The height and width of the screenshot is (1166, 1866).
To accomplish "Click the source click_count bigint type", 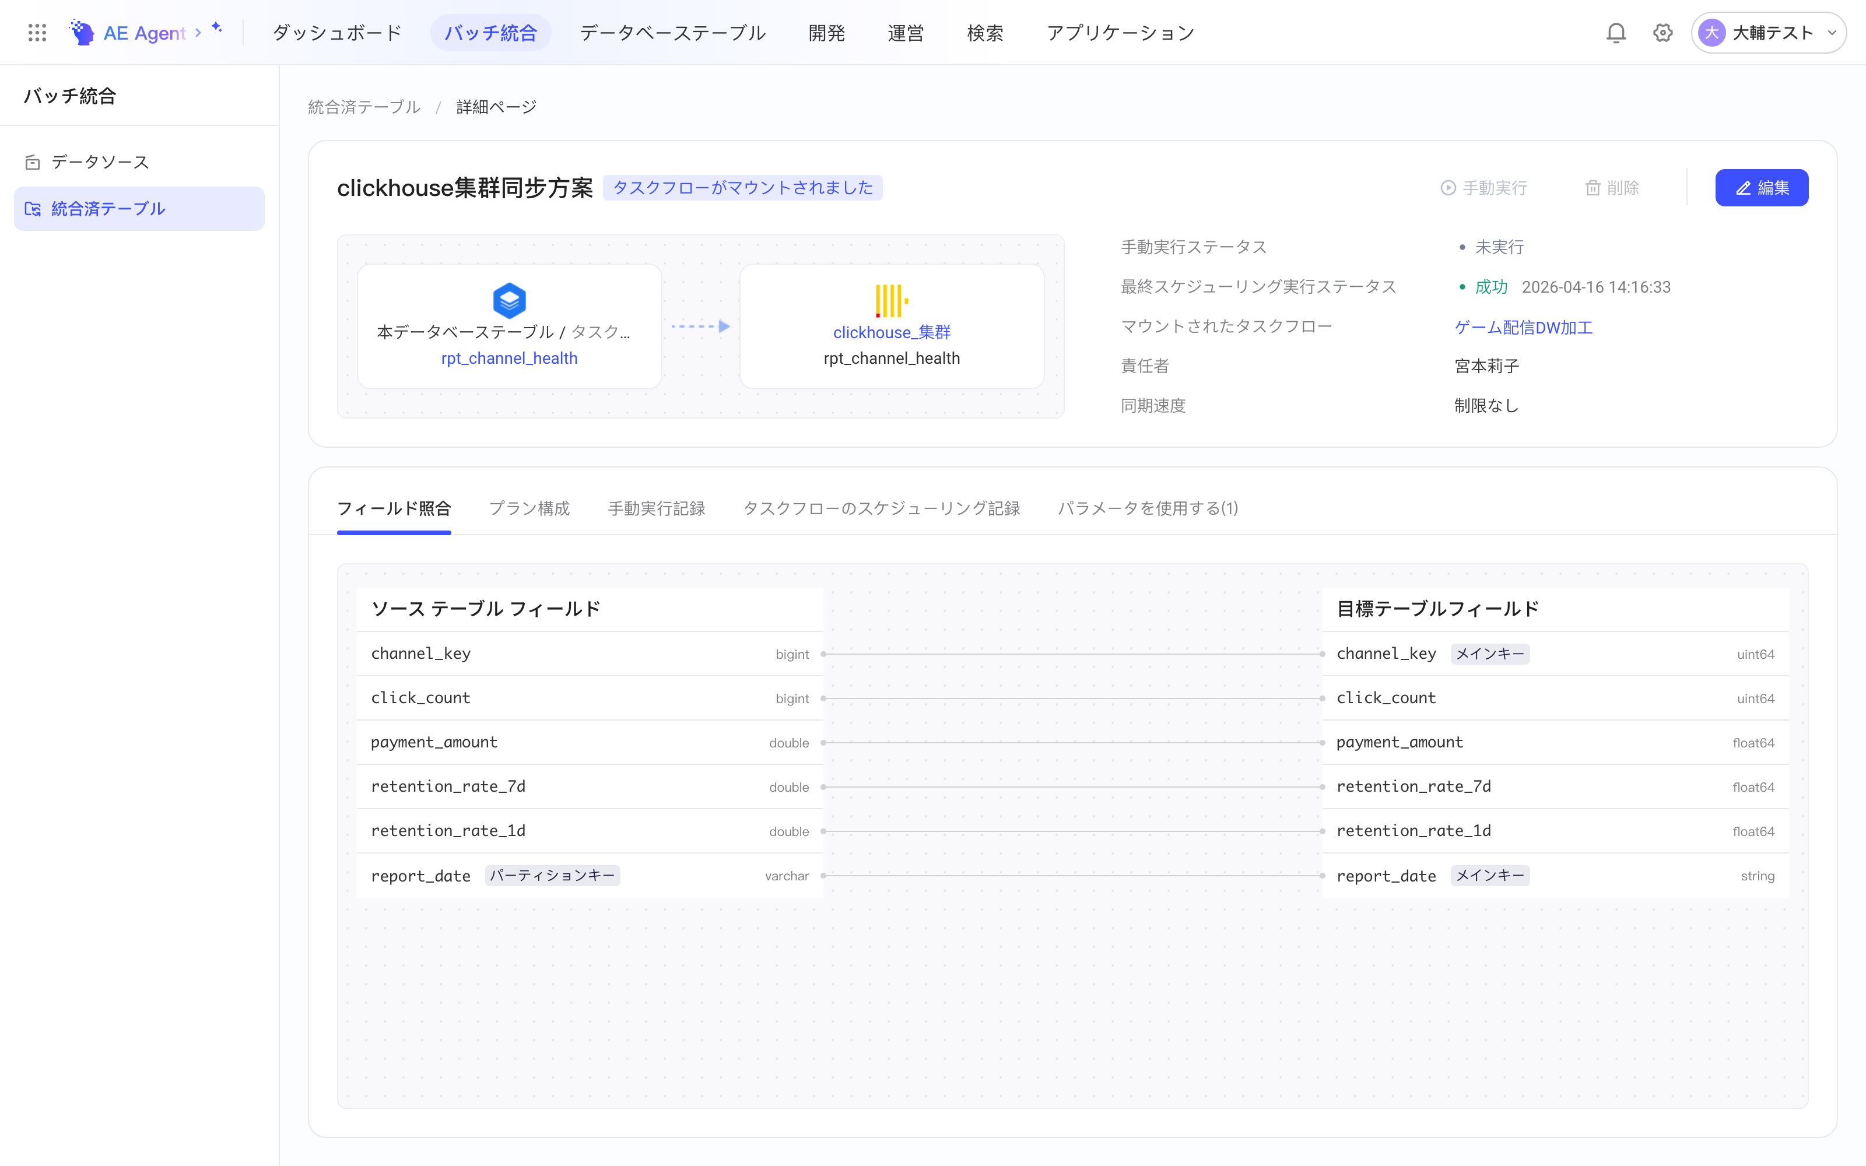I will click(792, 698).
